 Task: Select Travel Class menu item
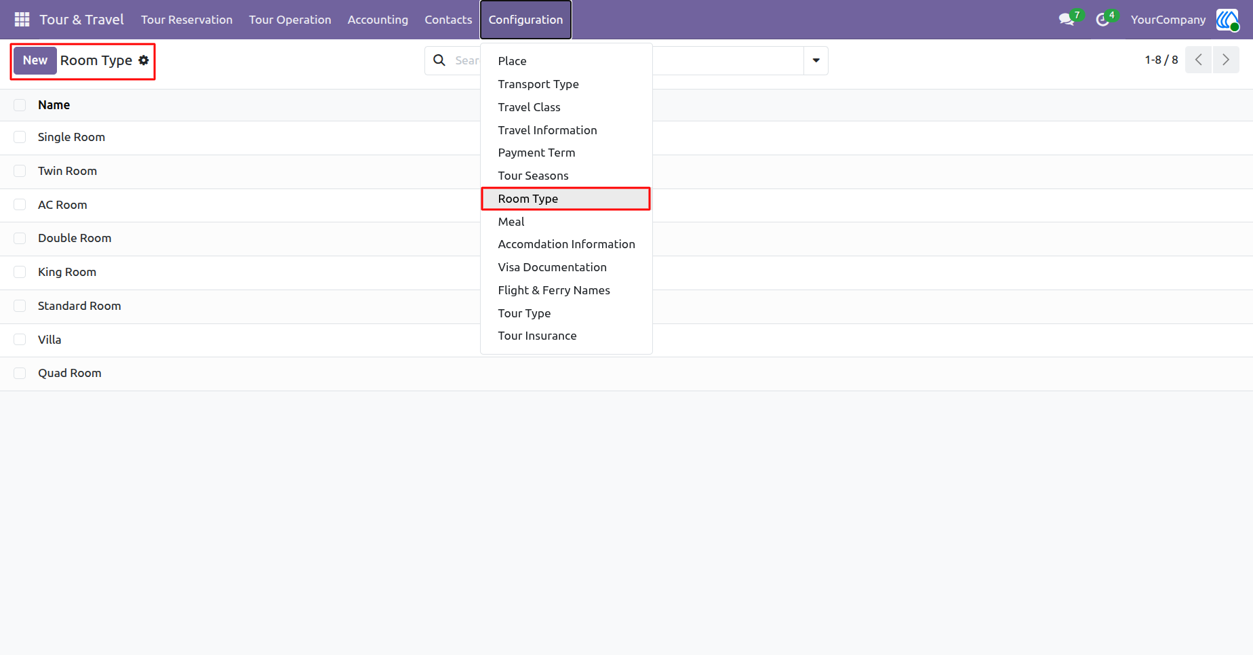(x=566, y=107)
